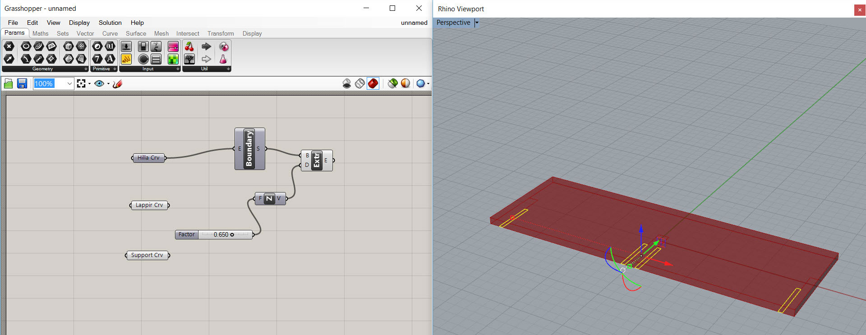The image size is (866, 335).
Task: Open the Edit menu
Action: (32, 23)
